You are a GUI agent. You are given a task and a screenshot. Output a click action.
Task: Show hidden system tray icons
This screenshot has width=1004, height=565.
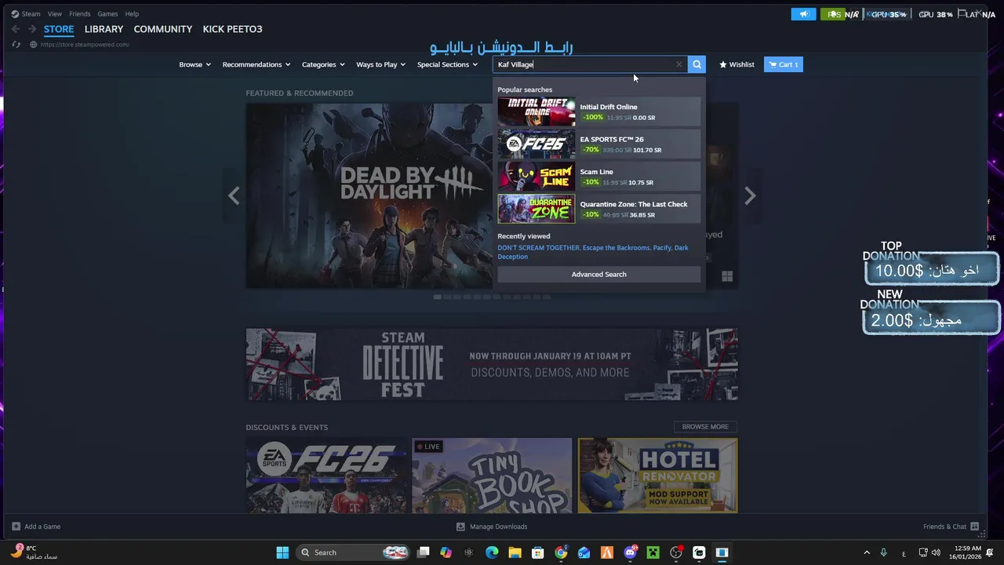(x=867, y=552)
